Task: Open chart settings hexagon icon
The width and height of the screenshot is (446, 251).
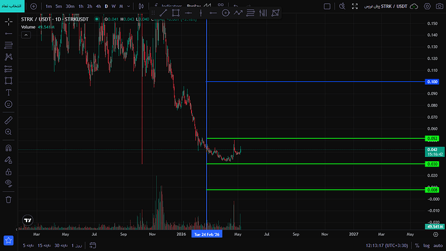Action: (427, 6)
